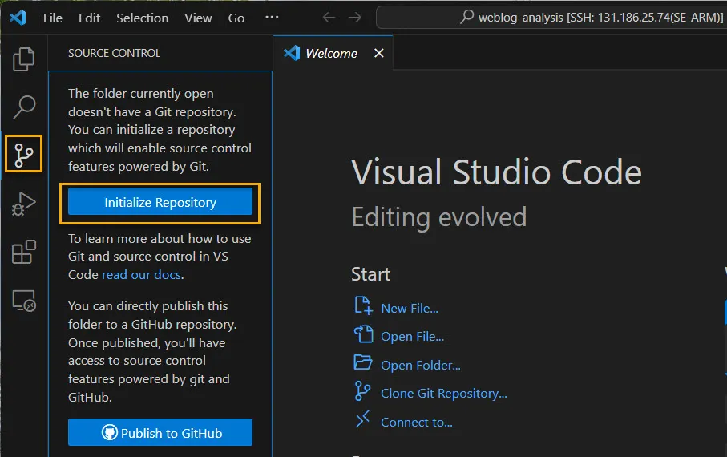Click the Start section heading
The width and height of the screenshot is (727, 457).
pos(370,274)
